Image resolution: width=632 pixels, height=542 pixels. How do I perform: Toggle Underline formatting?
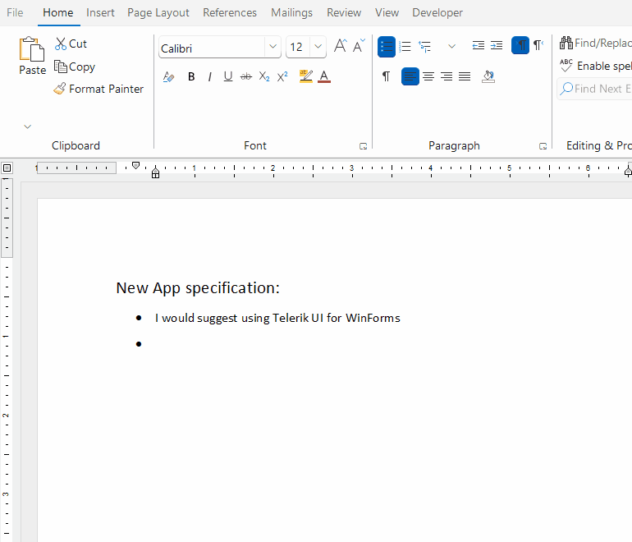[227, 76]
